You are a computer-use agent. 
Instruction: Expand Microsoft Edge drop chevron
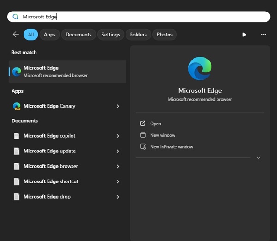coord(118,197)
